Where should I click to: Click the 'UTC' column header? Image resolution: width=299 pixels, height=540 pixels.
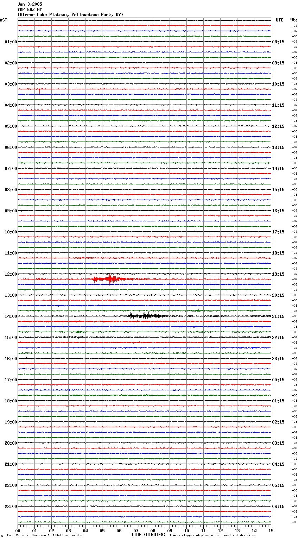(x=280, y=20)
